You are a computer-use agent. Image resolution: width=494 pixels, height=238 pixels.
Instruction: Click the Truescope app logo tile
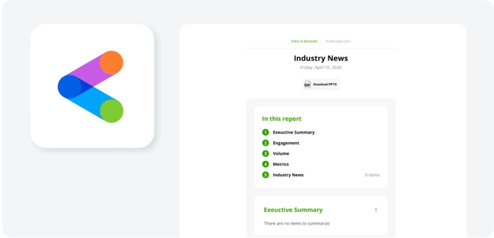92,86
